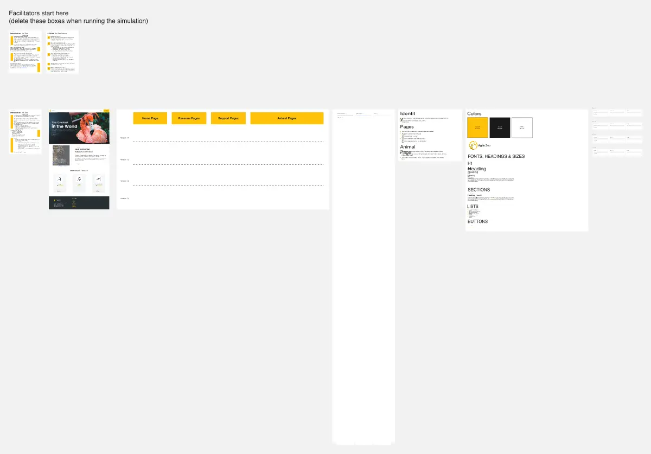The width and height of the screenshot is (651, 454).
Task: Select the black color swatch
Action: point(500,127)
